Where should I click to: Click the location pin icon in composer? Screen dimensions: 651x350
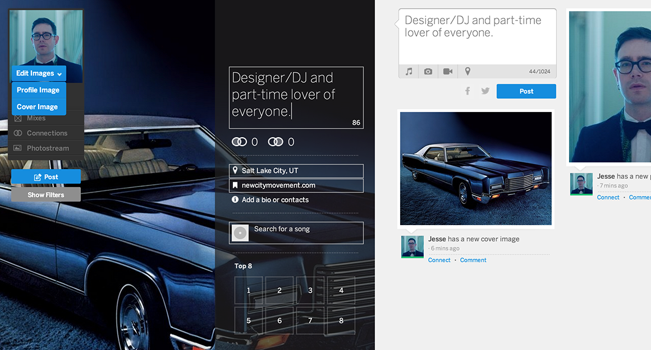tap(467, 72)
